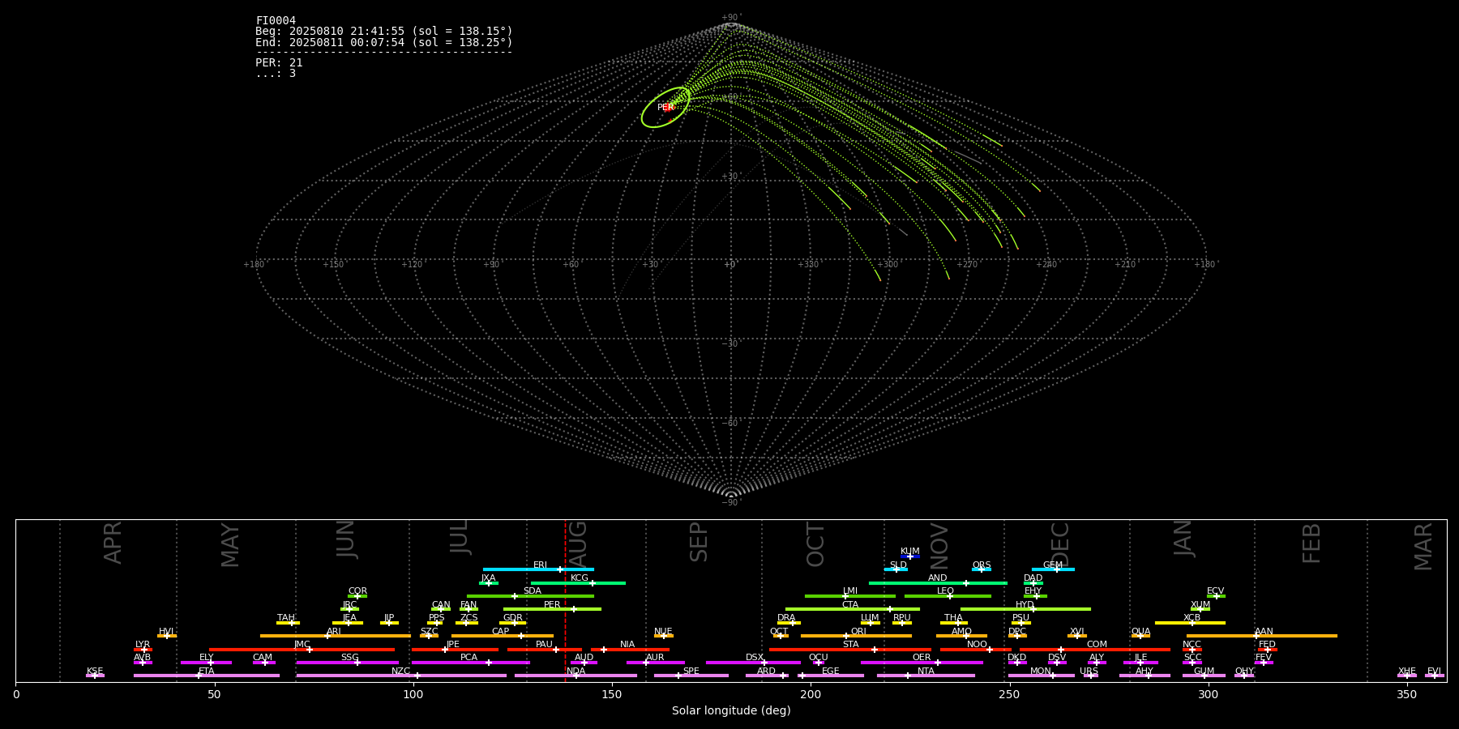The width and height of the screenshot is (1459, 729).
Task: Select the cyan ERI shower bar
Action: pyautogui.click(x=538, y=569)
